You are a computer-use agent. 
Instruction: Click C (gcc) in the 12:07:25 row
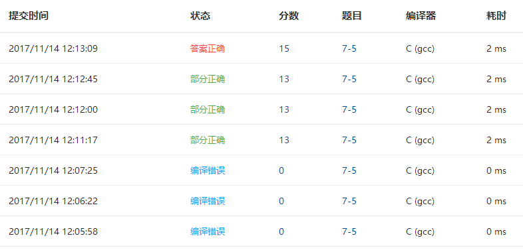pos(421,171)
